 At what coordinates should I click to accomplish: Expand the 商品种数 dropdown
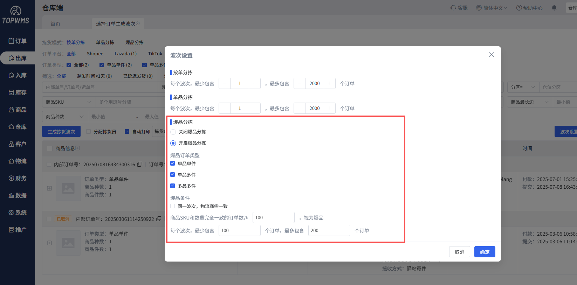pyautogui.click(x=65, y=117)
